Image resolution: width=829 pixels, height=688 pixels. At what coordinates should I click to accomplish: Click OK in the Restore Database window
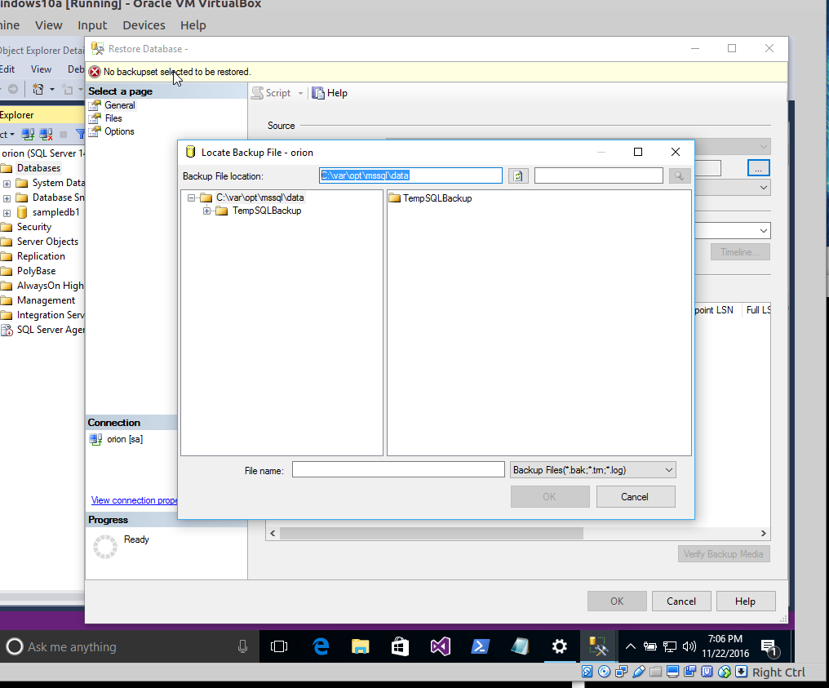point(617,601)
